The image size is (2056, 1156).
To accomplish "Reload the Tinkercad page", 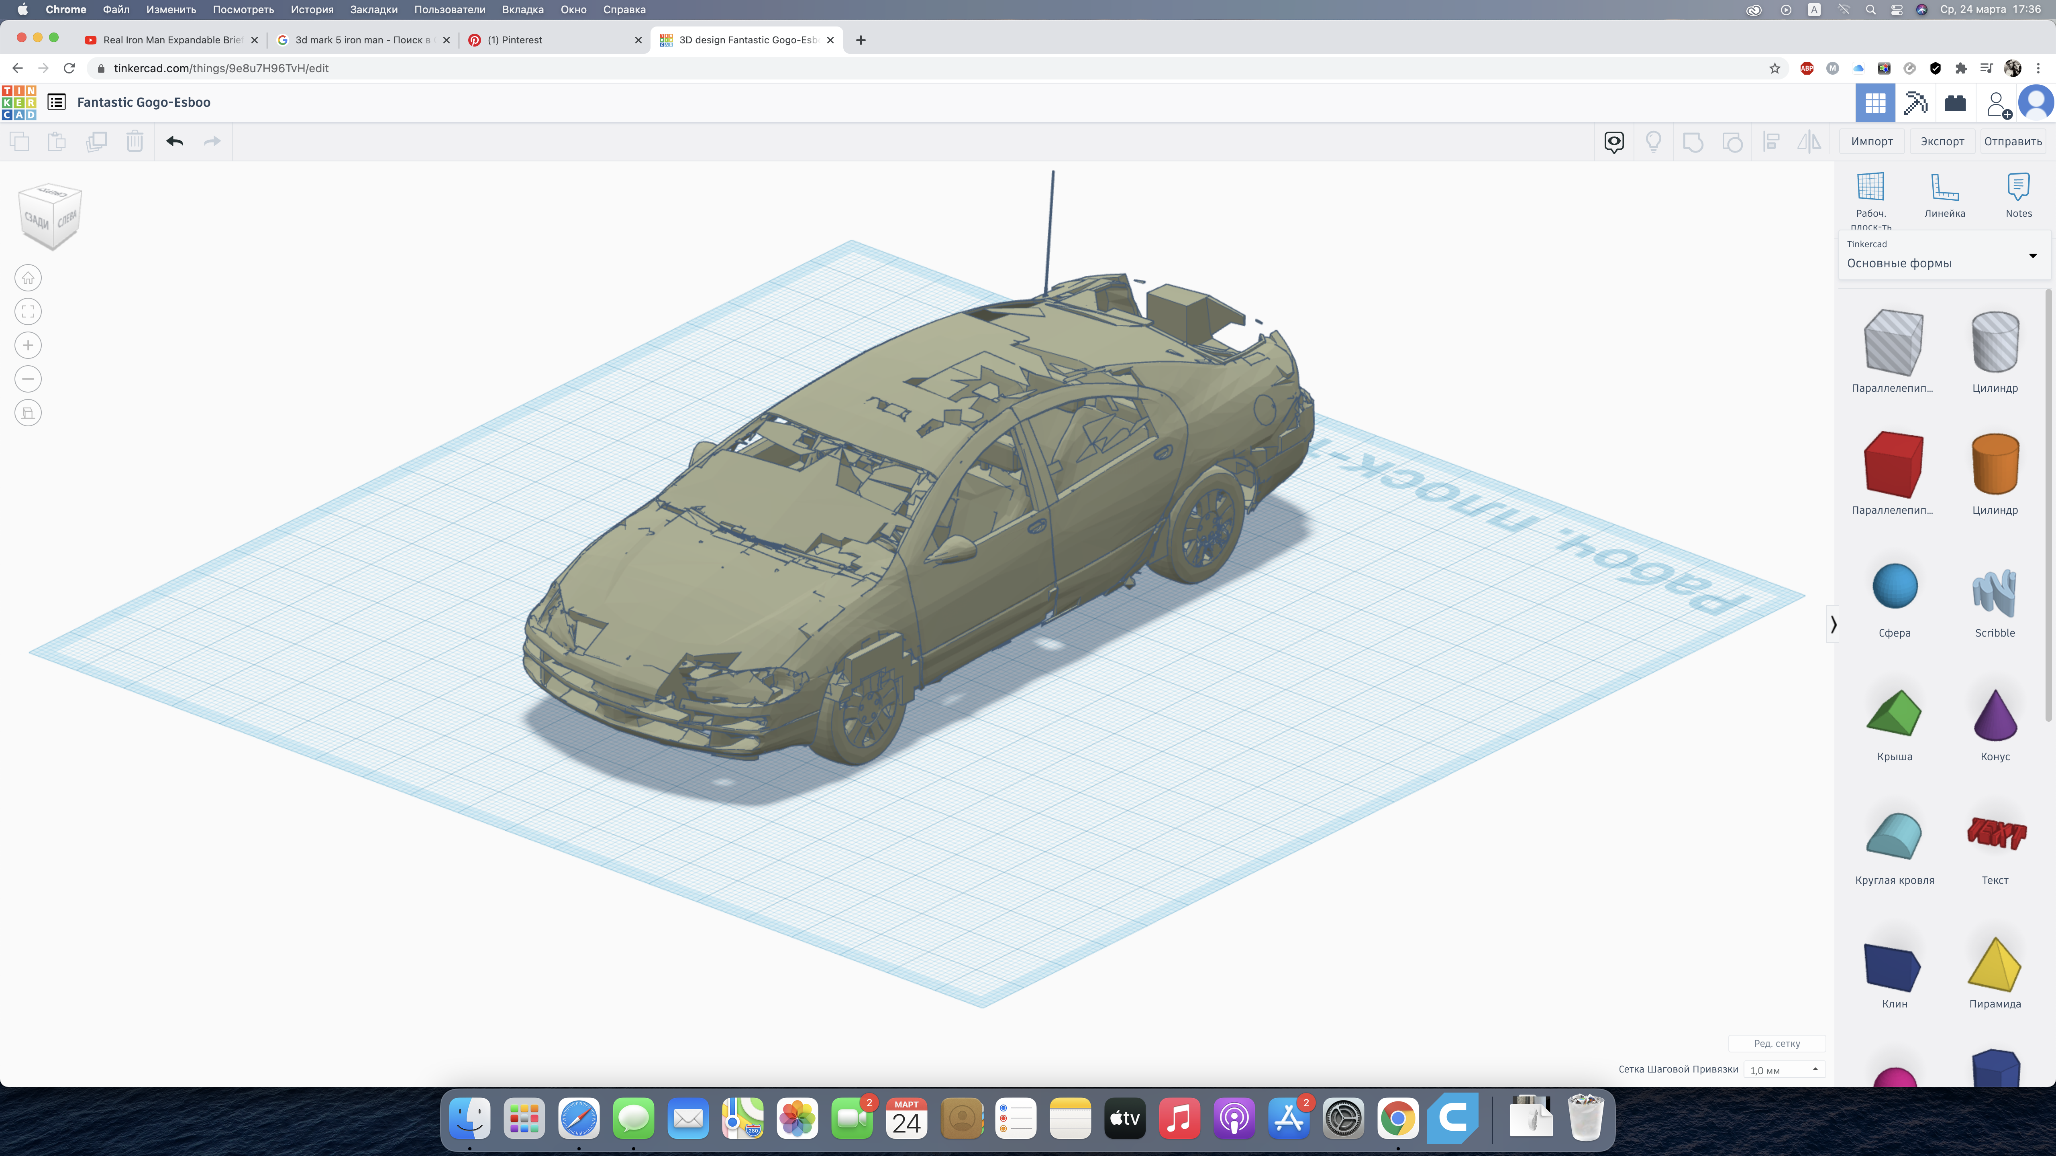I will click(69, 69).
